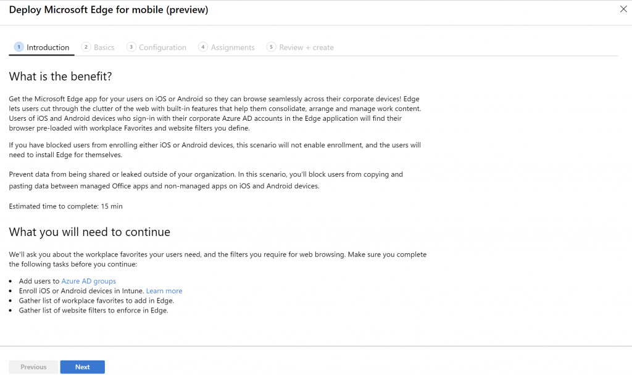This screenshot has height=379, width=632.
Task: Click the step 1 number circle icon
Action: coord(19,47)
